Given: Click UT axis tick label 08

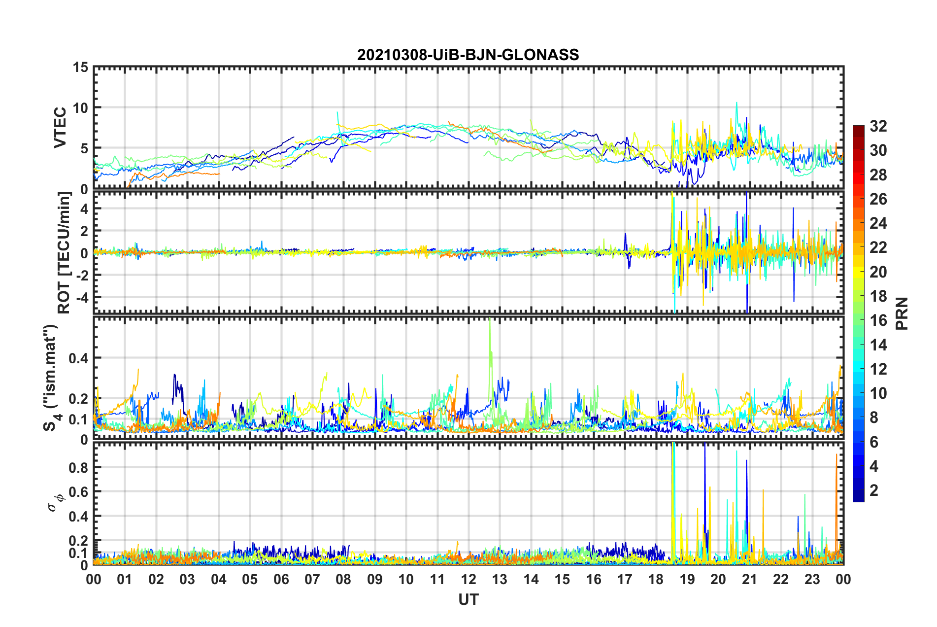Looking at the screenshot, I should [343, 579].
